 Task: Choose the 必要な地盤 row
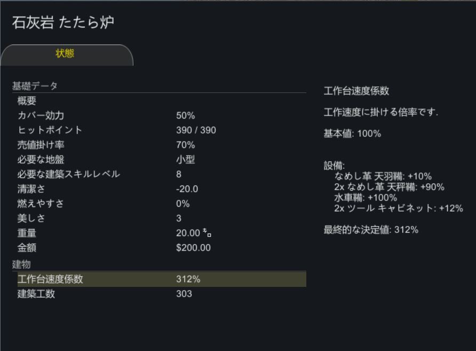[161, 160]
